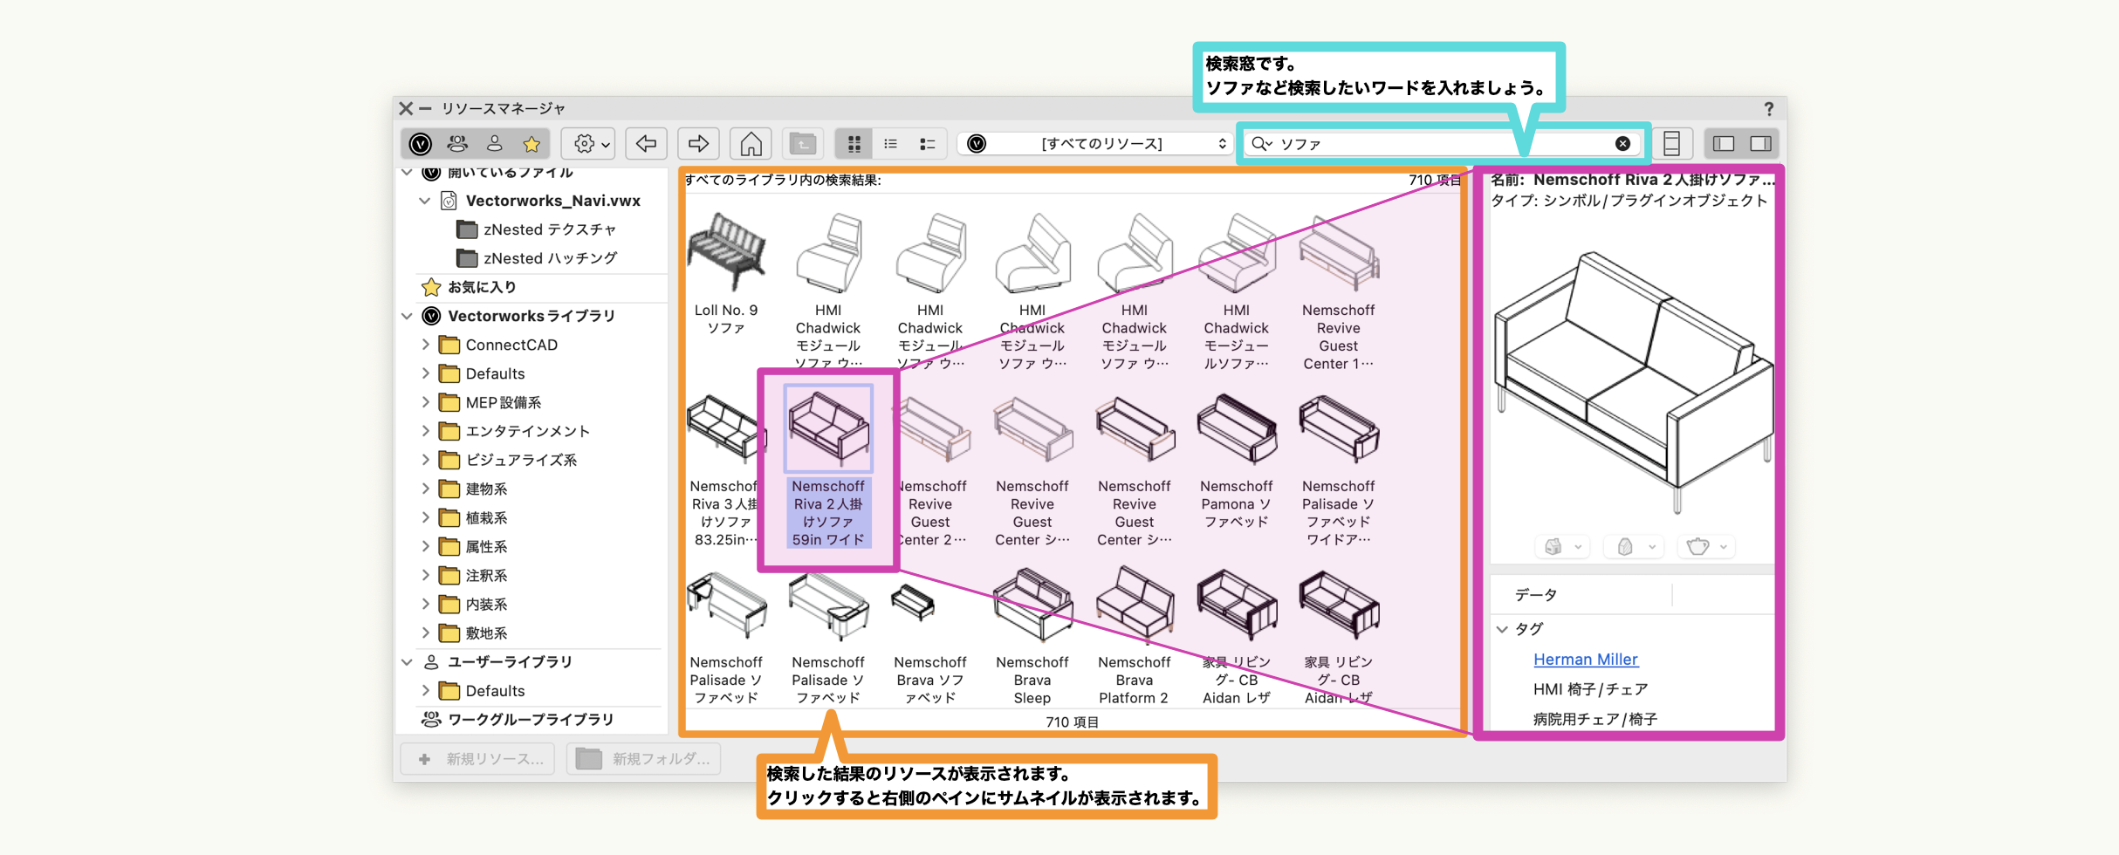Click the home button in the toolbar
The image size is (2119, 855).
point(751,144)
